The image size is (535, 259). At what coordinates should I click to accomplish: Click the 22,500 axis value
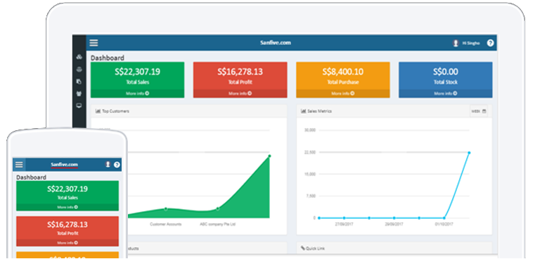point(310,153)
